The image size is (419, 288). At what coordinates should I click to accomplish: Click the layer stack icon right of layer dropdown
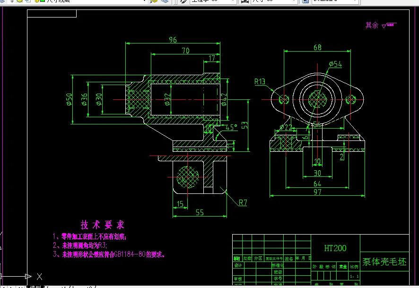(x=154, y=1)
